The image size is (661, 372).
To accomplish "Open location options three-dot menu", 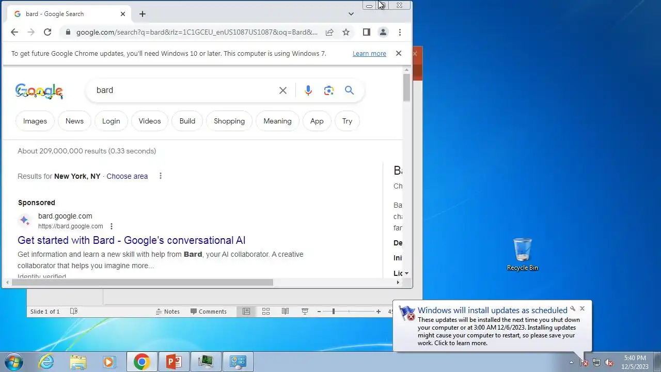I will click(x=161, y=176).
